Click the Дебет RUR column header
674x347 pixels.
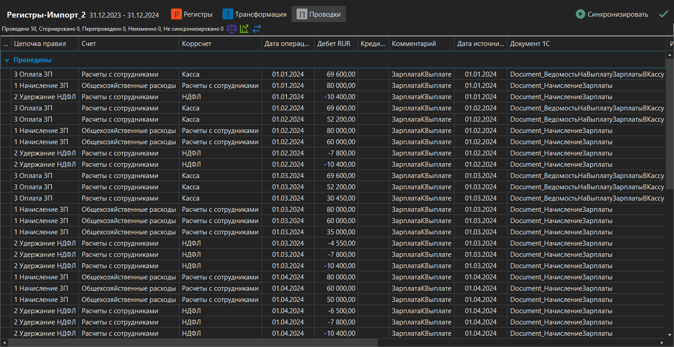click(334, 44)
